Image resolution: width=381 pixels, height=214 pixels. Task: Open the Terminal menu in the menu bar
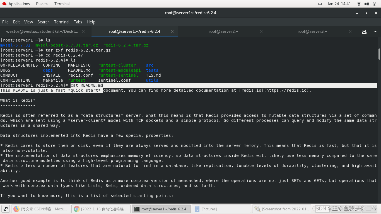(62, 22)
